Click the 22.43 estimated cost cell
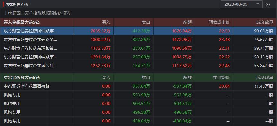The height and width of the screenshot is (126, 277). click(225, 66)
